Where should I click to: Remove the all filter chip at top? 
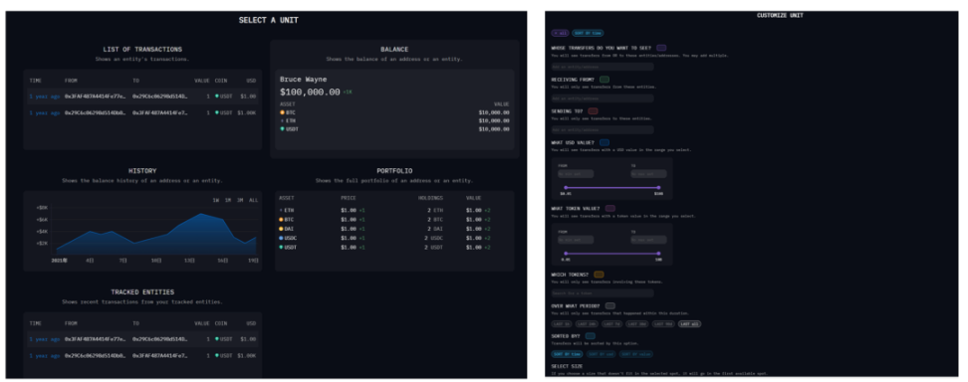point(560,33)
